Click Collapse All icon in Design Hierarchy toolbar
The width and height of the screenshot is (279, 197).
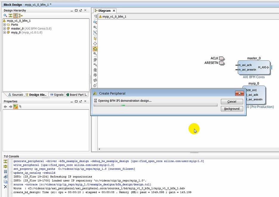pyautogui.click(x=10, y=15)
